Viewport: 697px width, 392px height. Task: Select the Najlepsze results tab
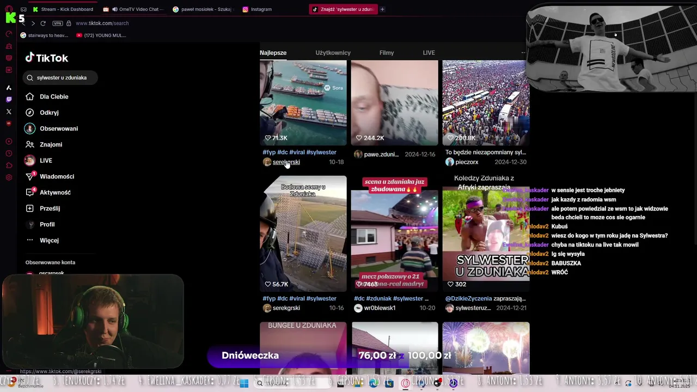[x=273, y=53]
